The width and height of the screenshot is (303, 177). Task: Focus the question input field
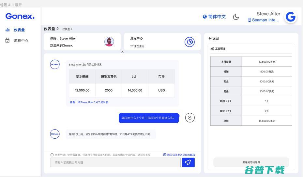[115, 162]
